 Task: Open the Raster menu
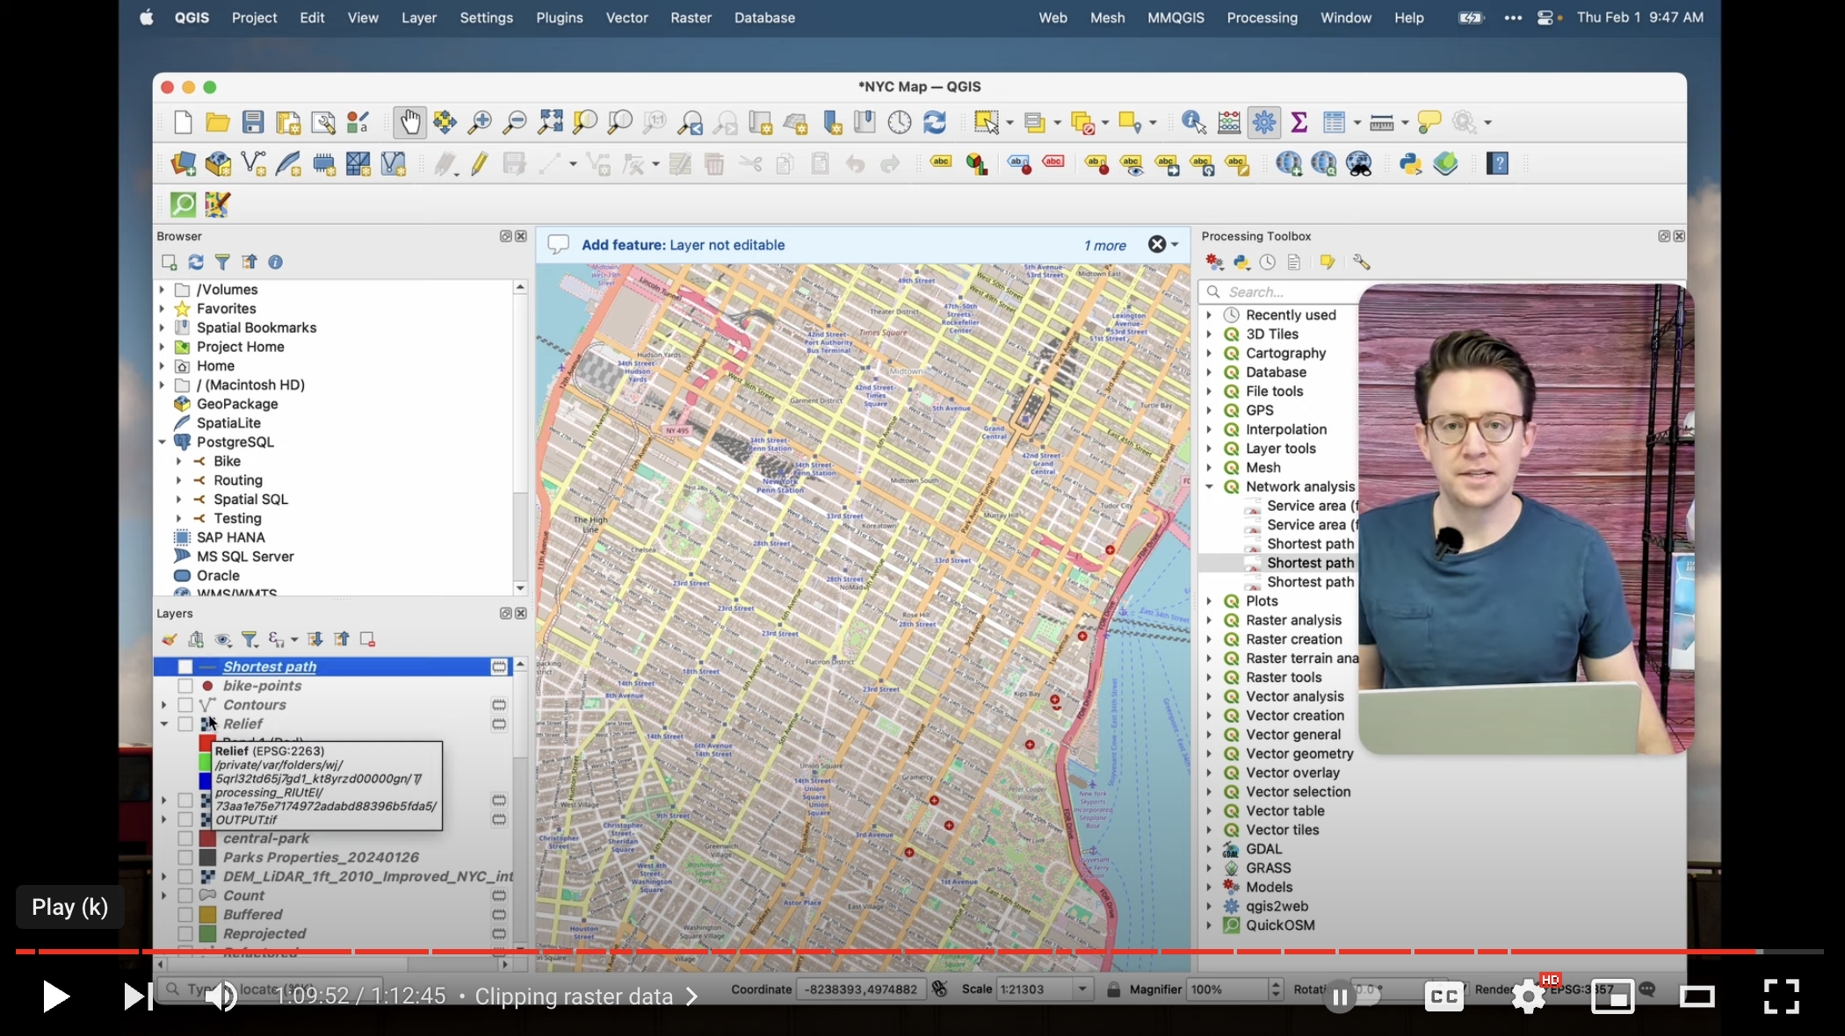click(x=691, y=18)
